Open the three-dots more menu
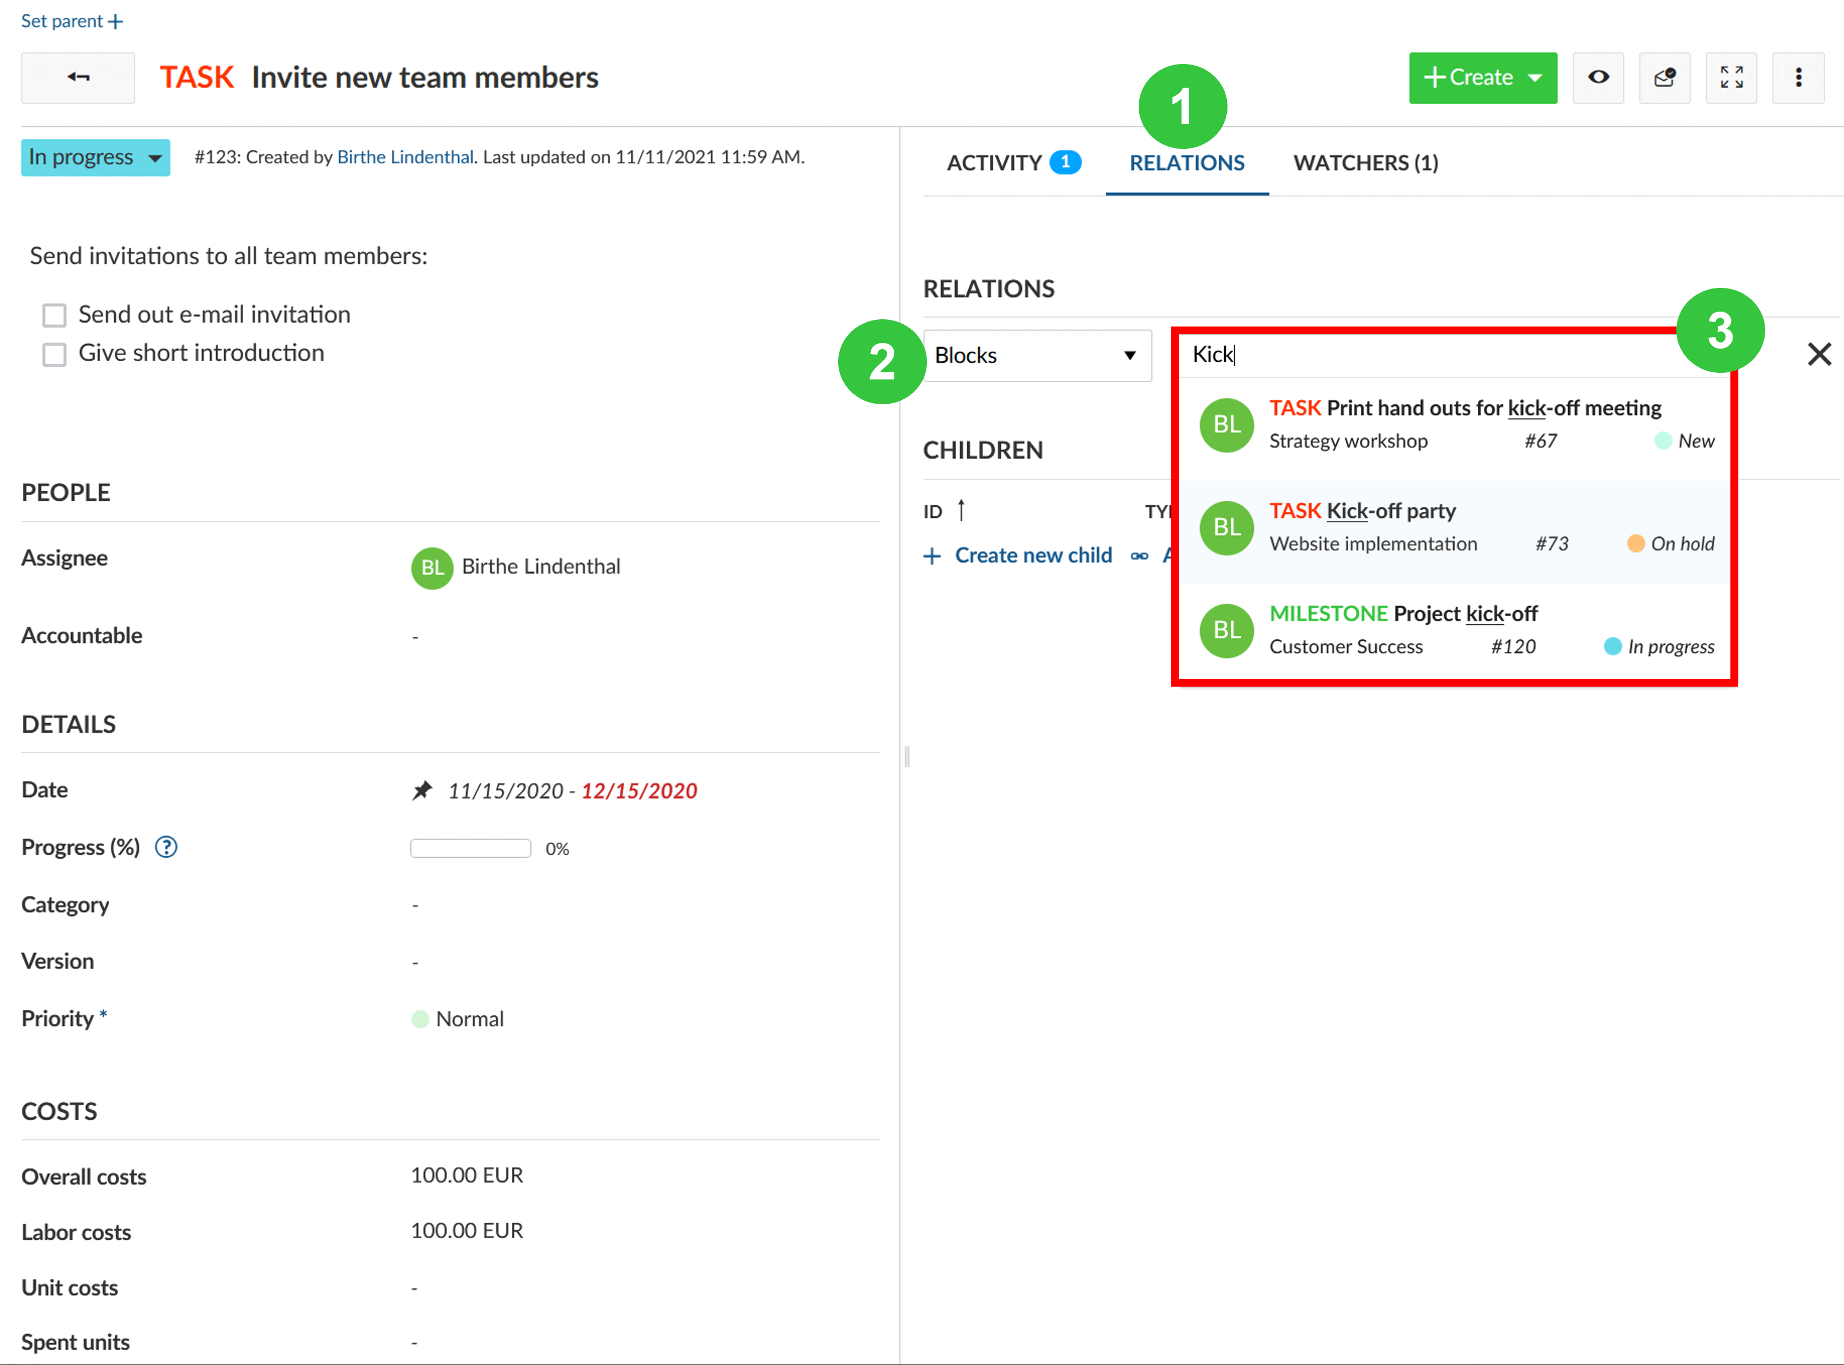Screen dimensions: 1844x1365 [x=1798, y=78]
